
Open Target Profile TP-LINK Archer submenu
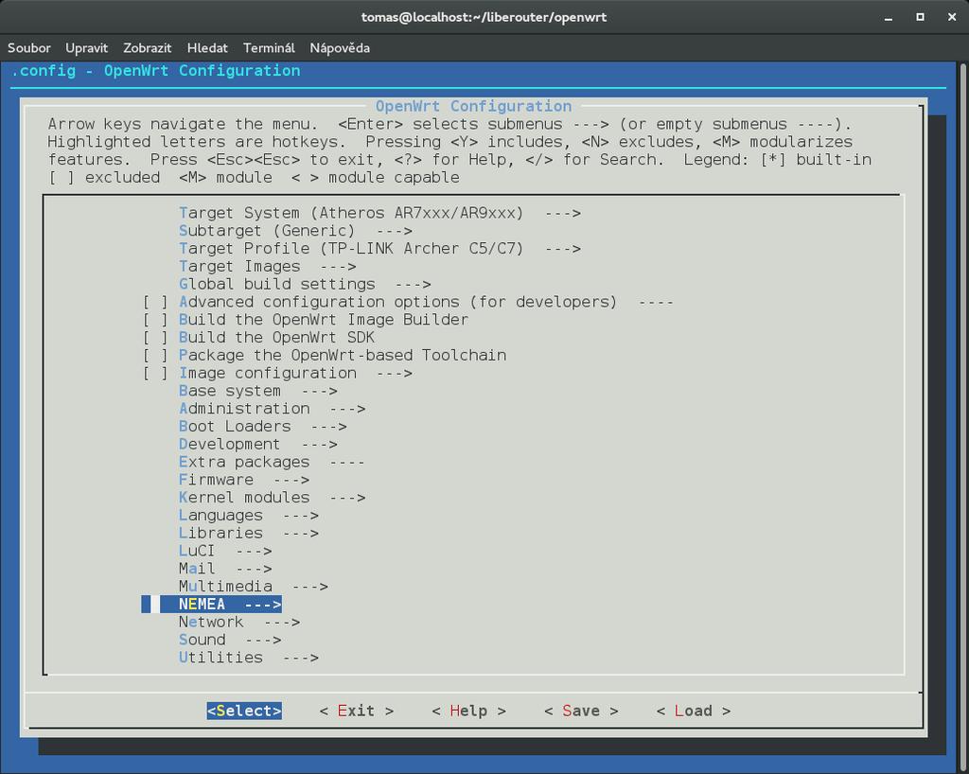(379, 248)
